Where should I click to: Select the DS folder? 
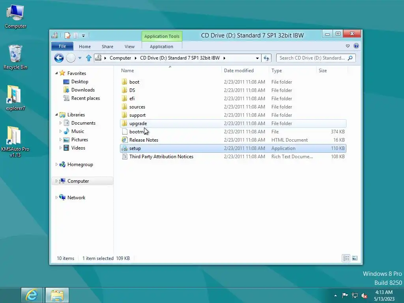click(233, 90)
